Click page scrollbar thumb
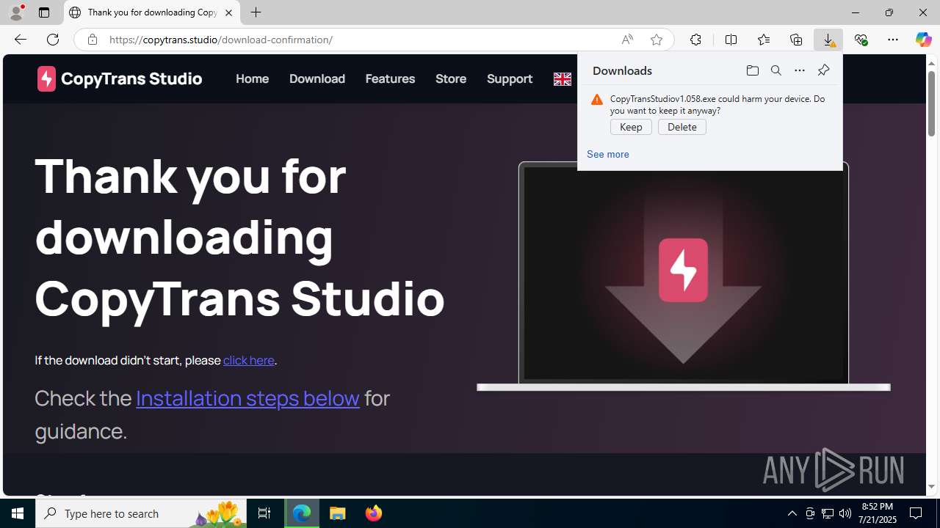Viewport: 940px width, 528px height. pos(931,103)
